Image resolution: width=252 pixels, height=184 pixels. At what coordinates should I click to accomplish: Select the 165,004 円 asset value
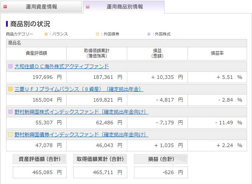(x=47, y=100)
